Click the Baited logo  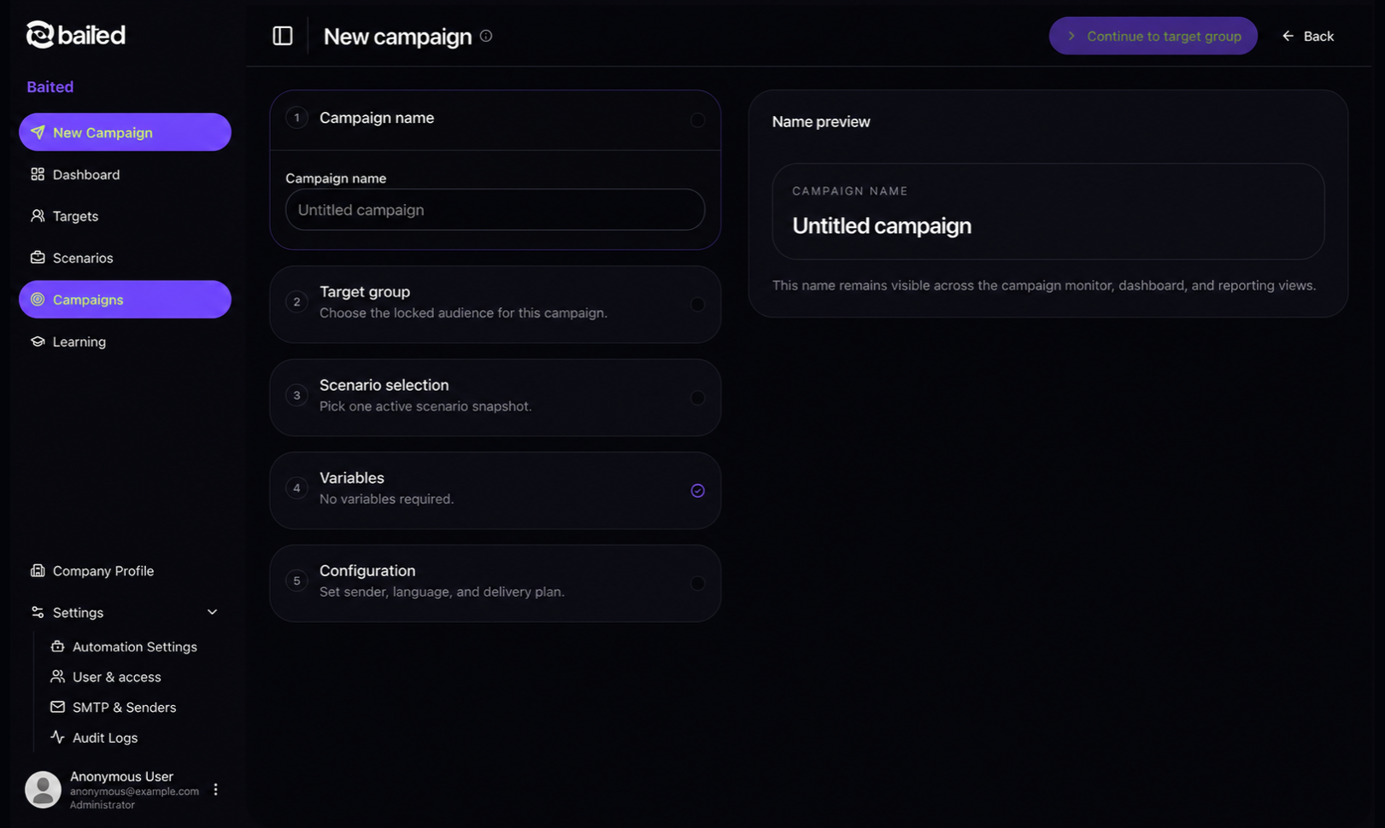click(x=76, y=35)
